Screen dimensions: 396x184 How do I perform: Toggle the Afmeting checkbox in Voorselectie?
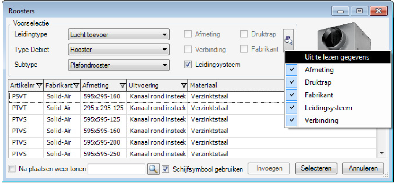(187, 34)
